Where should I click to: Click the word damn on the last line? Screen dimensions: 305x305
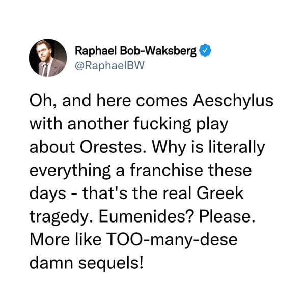click(51, 263)
